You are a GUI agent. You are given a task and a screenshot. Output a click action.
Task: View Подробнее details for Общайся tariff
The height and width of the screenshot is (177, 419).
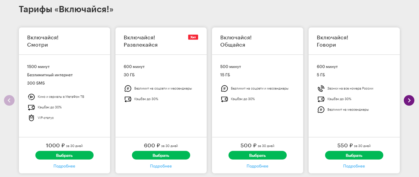(x=258, y=166)
